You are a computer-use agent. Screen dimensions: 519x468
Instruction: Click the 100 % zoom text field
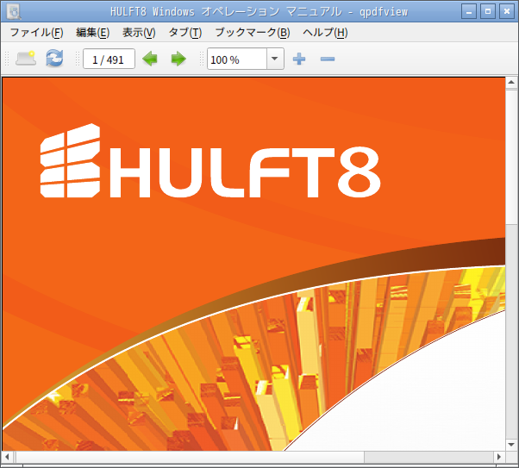click(237, 59)
